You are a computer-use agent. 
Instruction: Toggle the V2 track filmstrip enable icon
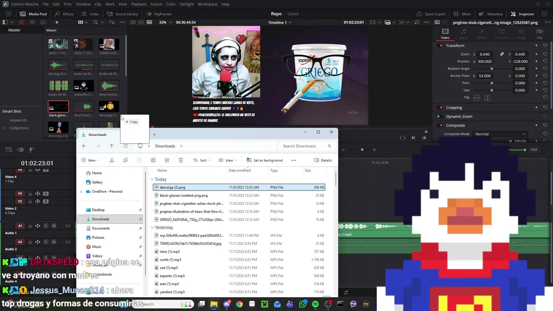[x=46, y=201]
